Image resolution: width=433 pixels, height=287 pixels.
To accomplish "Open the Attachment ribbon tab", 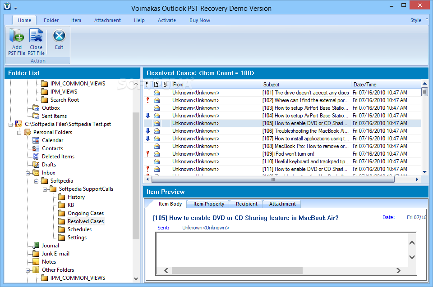I will coord(107,20).
